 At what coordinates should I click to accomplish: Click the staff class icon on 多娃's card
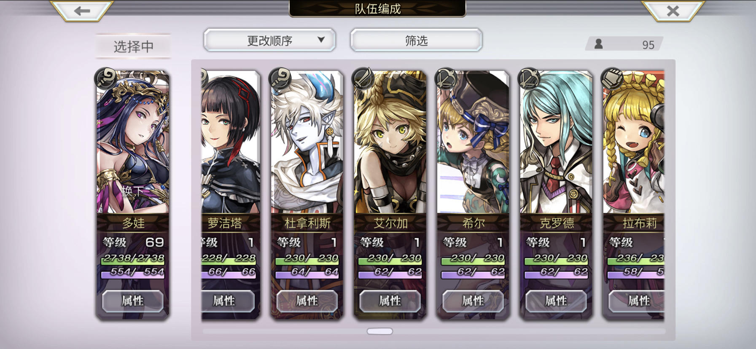click(106, 78)
